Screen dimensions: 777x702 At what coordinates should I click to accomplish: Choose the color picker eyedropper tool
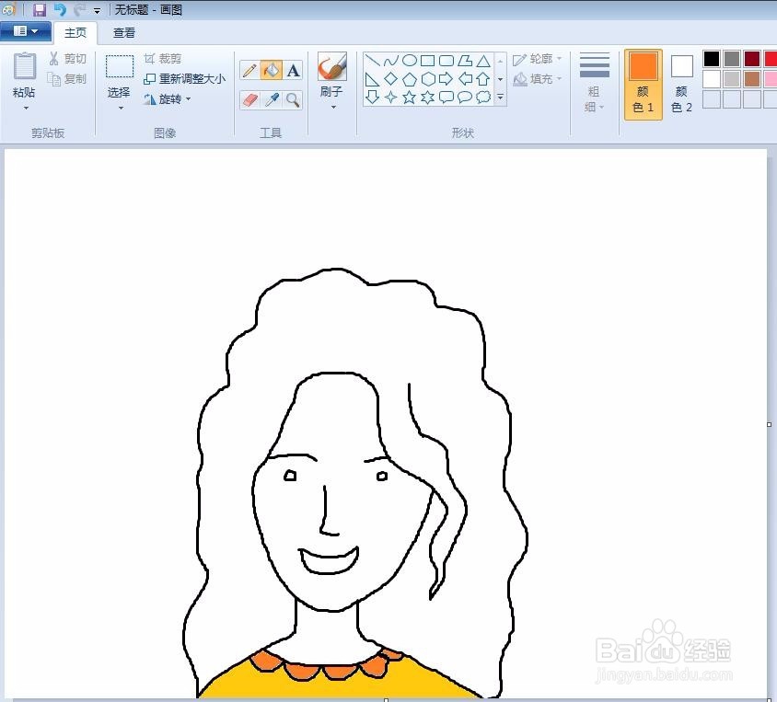(271, 98)
